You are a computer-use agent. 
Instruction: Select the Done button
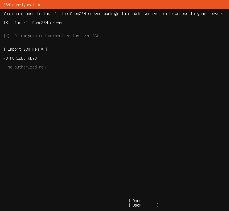pyautogui.click(x=144, y=201)
